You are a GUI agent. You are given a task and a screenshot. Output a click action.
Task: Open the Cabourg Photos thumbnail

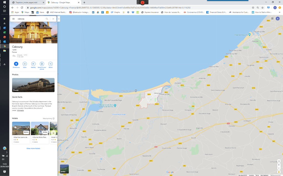[33, 85]
